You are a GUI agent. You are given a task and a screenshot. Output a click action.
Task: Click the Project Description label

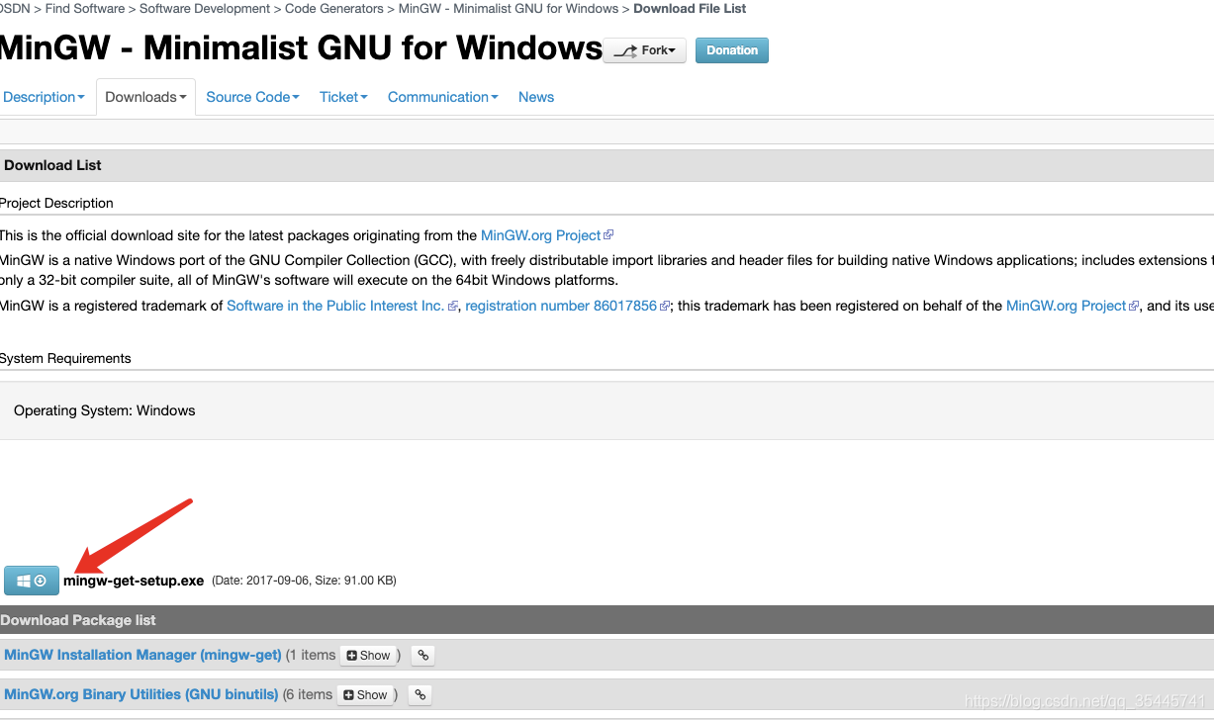[56, 203]
